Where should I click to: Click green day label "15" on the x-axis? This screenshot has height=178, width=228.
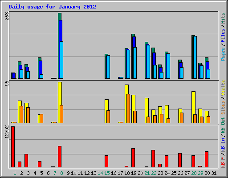click(x=107, y=173)
